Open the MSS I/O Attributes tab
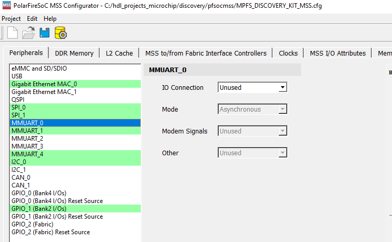392x242 pixels. coord(337,53)
